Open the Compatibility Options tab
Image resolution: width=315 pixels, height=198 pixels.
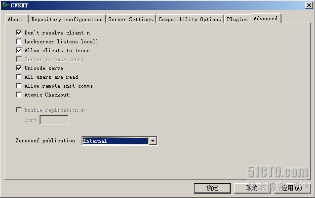click(190, 19)
